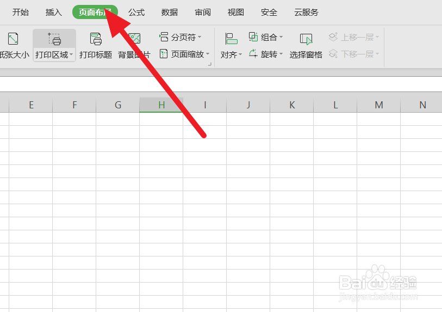Image resolution: width=442 pixels, height=312 pixels.
Task: Select column M header
Action: pos(379,105)
